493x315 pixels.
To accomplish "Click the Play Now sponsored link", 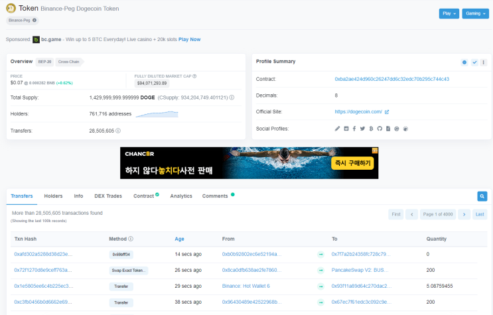I will tap(189, 40).
